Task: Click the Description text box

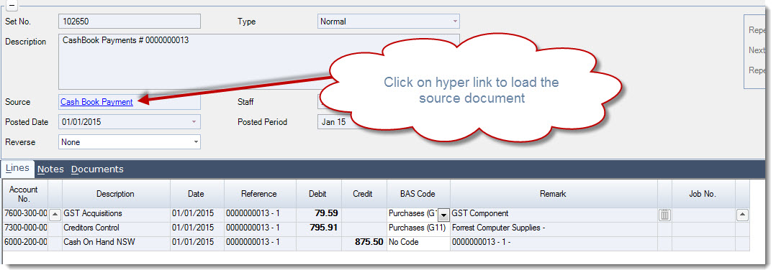Action: pos(259,61)
